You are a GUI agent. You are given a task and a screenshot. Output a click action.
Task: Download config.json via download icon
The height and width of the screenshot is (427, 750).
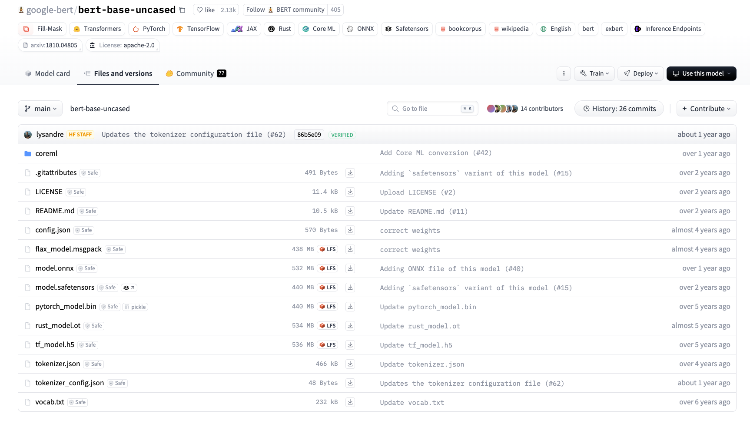point(350,230)
